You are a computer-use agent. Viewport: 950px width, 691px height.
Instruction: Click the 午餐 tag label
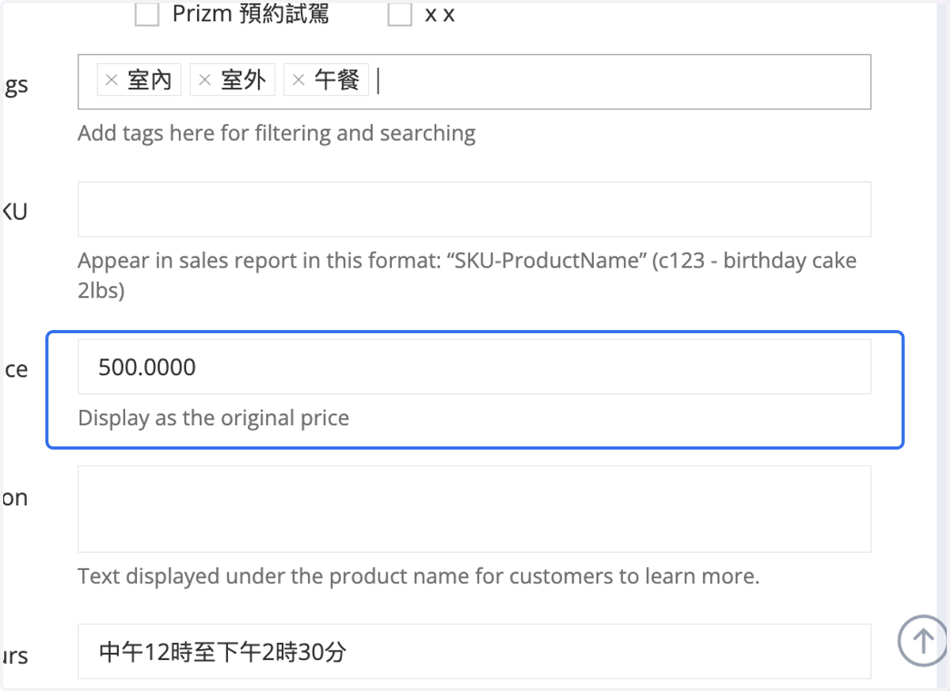(x=336, y=80)
